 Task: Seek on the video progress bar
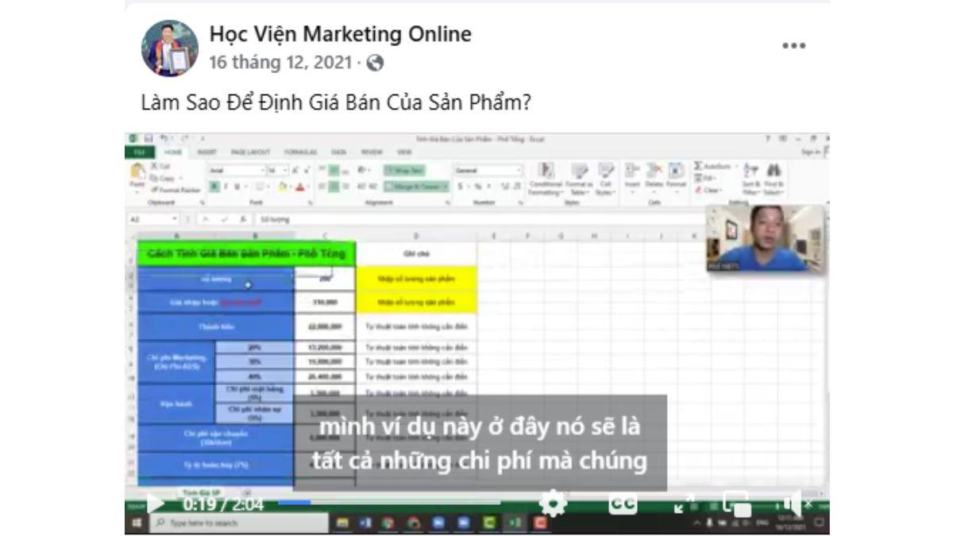tap(389, 503)
